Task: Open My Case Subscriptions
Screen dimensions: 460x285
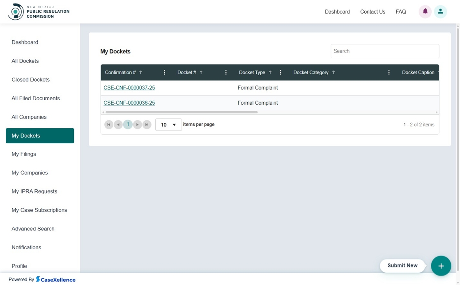Action: coord(39,210)
